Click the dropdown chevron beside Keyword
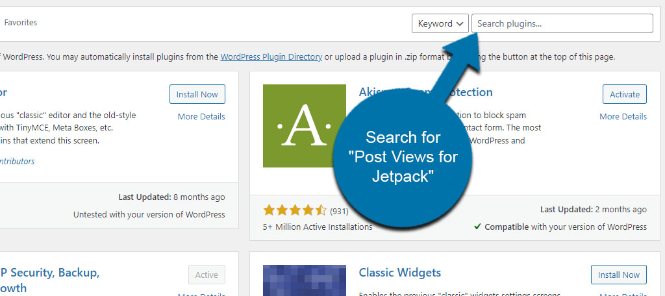Viewport: 665px width, 296px height. pyautogui.click(x=459, y=24)
